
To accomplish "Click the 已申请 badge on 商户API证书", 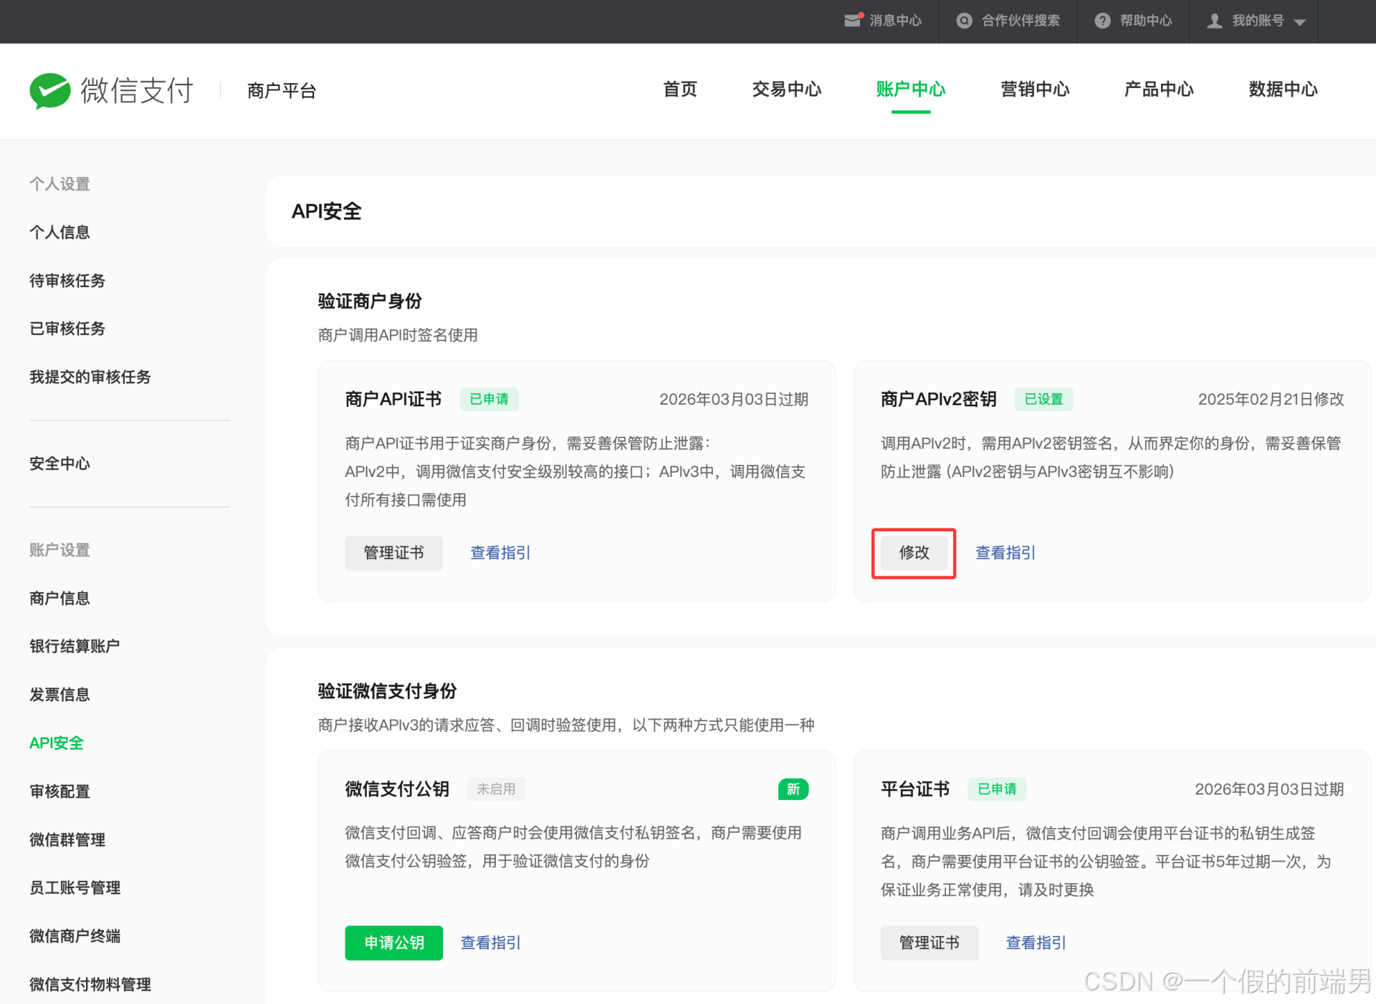I will pyautogui.click(x=489, y=399).
